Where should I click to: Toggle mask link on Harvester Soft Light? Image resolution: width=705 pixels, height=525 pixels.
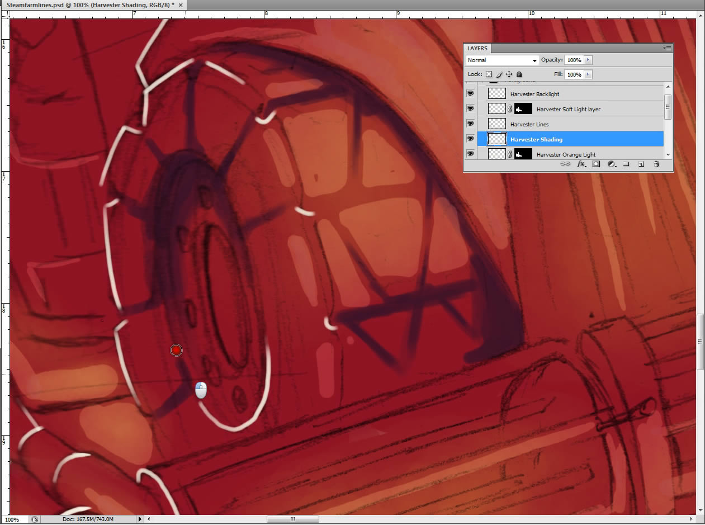(509, 109)
